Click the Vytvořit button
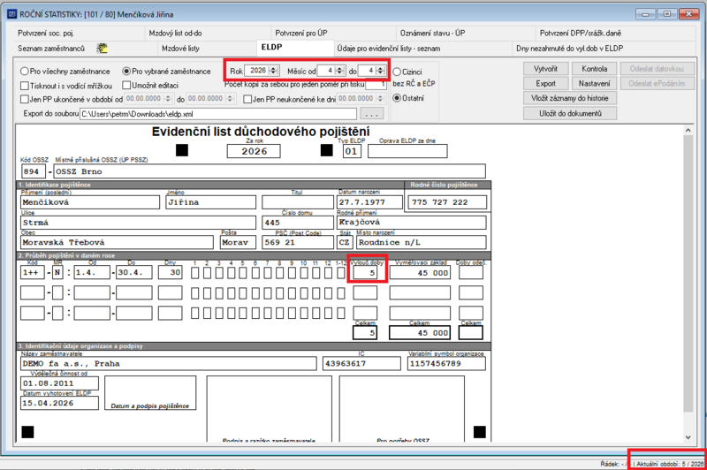The width and height of the screenshot is (707, 470). point(545,69)
